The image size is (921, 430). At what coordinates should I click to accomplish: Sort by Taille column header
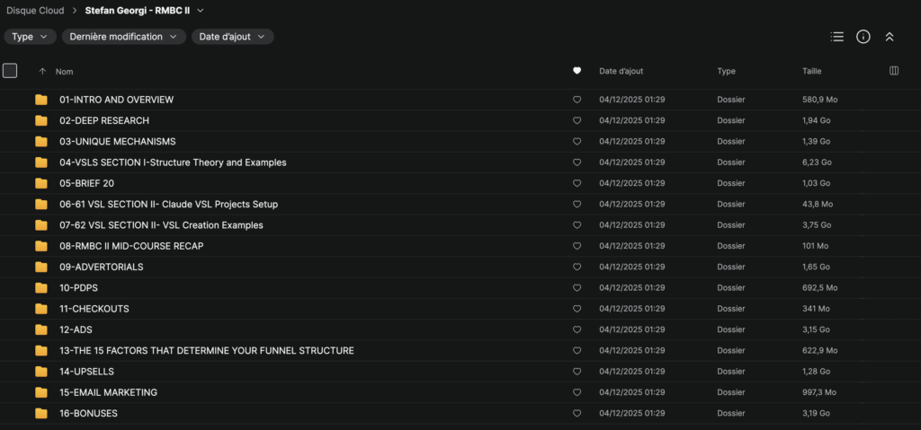pyautogui.click(x=812, y=71)
